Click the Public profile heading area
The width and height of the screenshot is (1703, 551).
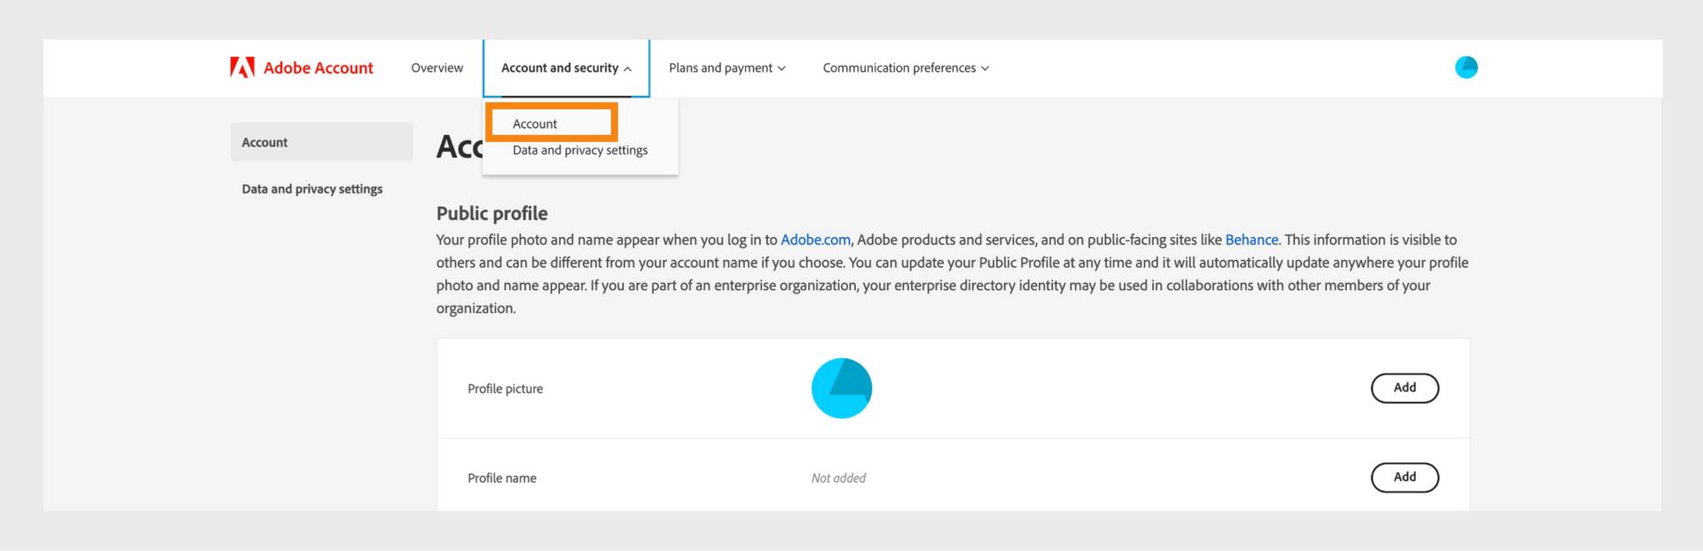(491, 213)
